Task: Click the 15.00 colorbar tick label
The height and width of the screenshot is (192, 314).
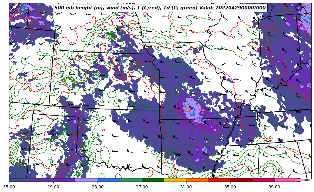Action: coord(9,187)
